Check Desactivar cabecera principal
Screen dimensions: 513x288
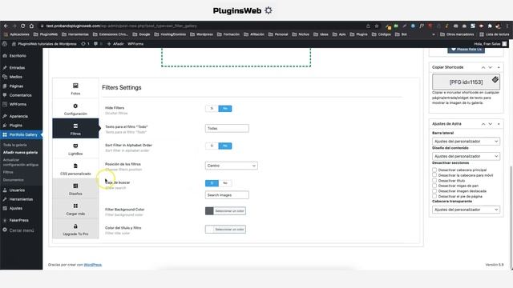tap(434, 170)
